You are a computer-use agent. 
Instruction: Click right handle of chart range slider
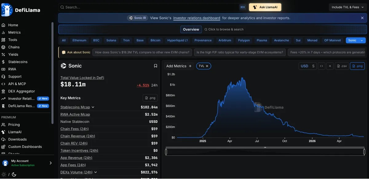364,152
